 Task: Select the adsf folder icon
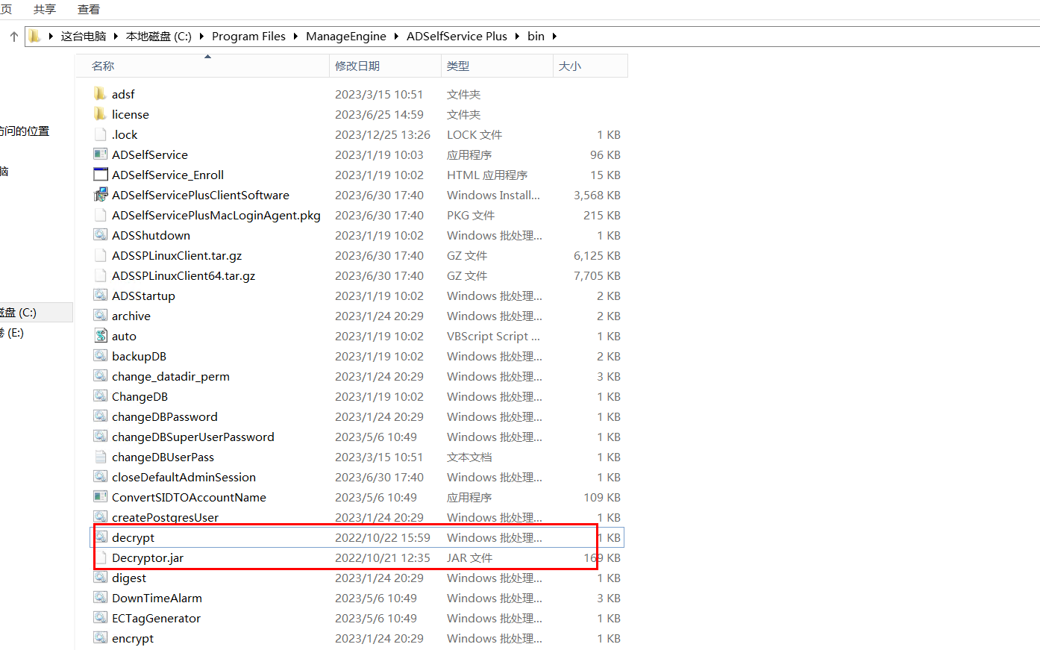tap(100, 93)
